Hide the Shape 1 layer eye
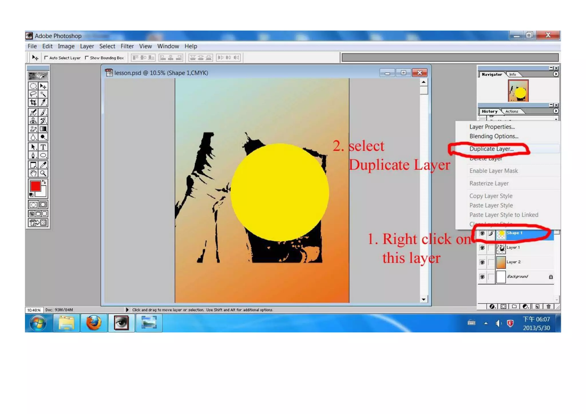 (x=482, y=233)
